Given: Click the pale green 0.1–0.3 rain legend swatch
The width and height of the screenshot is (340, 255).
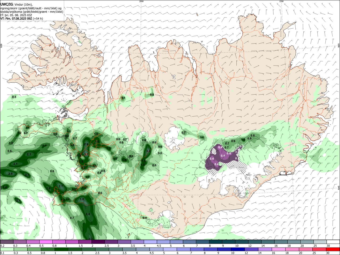Looking at the screenshot, I should coord(7,249).
